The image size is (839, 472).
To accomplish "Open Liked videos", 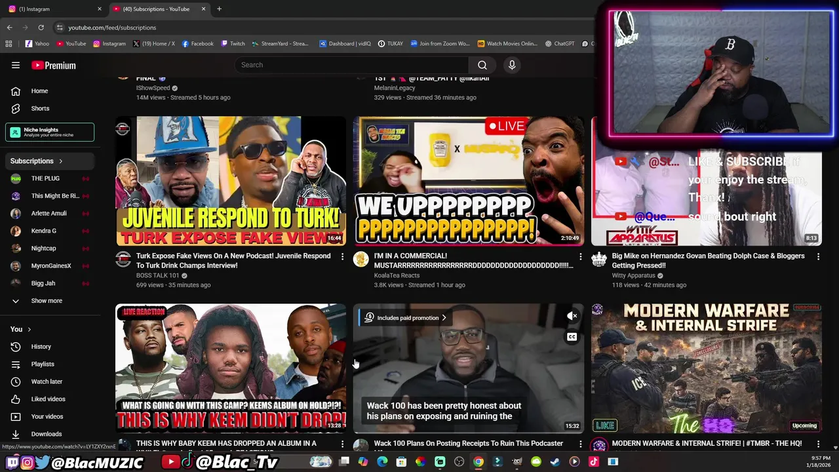I will pyautogui.click(x=50, y=399).
